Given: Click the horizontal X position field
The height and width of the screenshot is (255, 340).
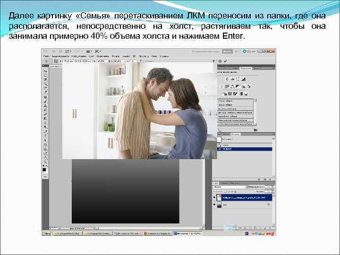Looking at the screenshot, I should click(68, 61).
